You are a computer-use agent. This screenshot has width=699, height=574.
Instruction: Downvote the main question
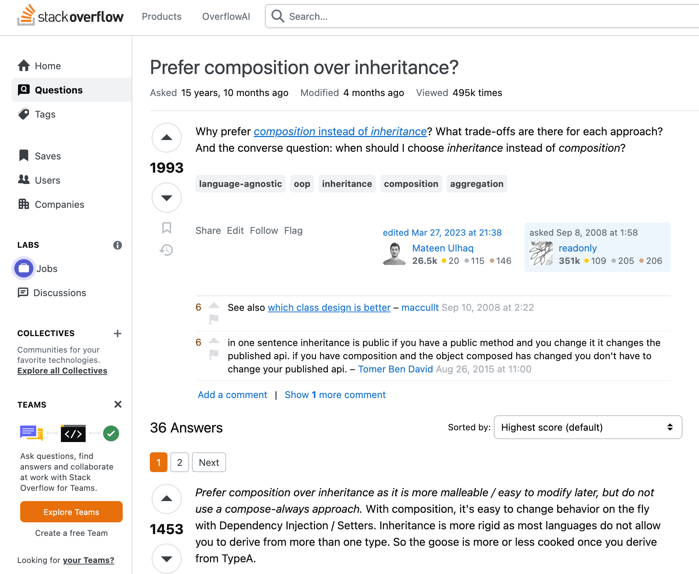click(167, 198)
